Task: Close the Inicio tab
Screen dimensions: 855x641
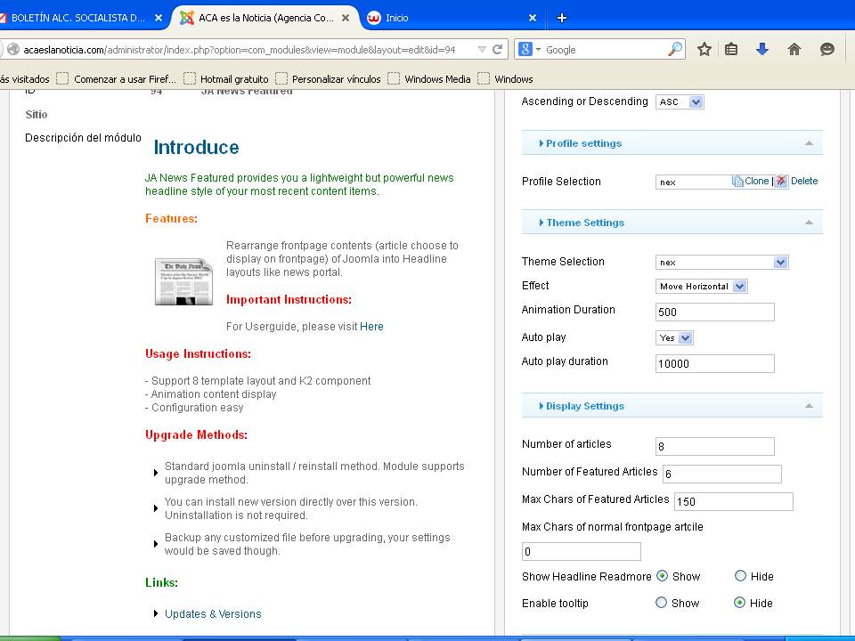Action: 533,18
